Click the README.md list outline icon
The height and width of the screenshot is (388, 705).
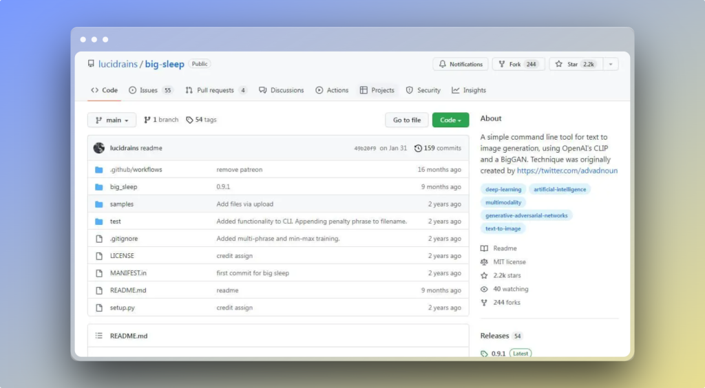pos(98,336)
